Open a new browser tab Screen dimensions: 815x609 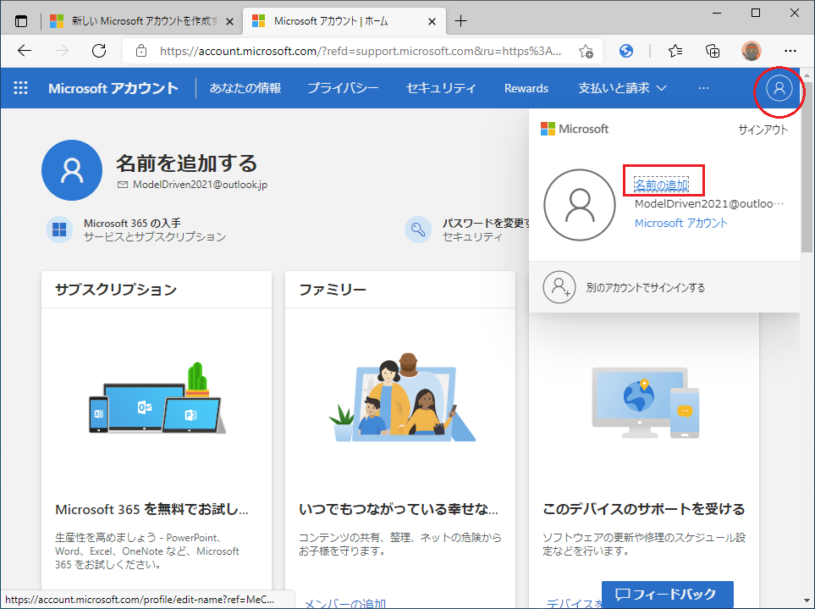tap(460, 21)
